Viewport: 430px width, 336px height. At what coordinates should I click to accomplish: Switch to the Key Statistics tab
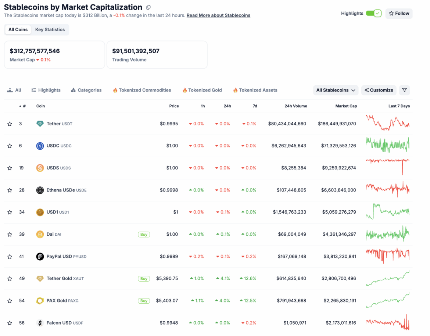coord(50,29)
